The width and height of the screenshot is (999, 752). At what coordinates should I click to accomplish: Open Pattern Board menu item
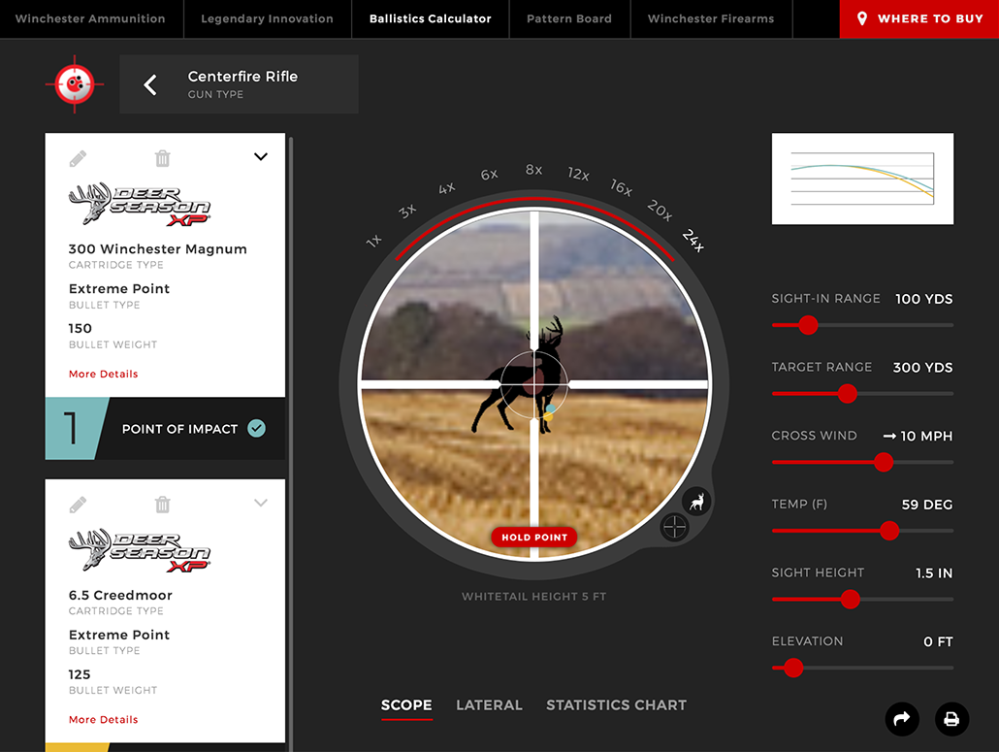coord(569,18)
